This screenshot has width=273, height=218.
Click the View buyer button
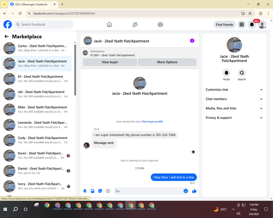(110, 62)
